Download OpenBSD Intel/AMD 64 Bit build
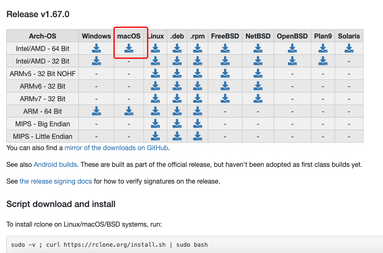Screen dimensions: 383x253 [x=292, y=48]
